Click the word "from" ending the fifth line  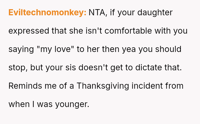[x=174, y=86]
